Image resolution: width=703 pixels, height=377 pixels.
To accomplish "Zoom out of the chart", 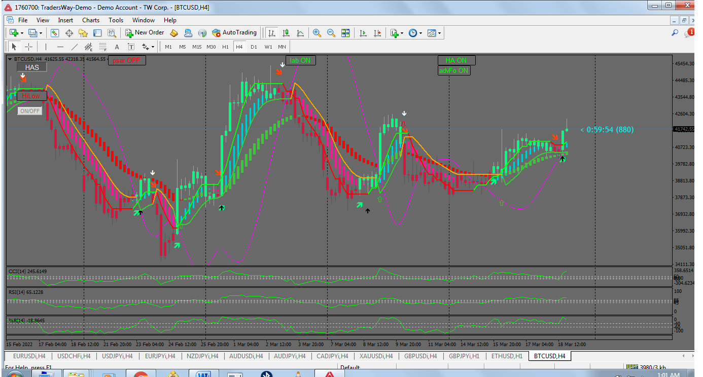I will click(331, 33).
